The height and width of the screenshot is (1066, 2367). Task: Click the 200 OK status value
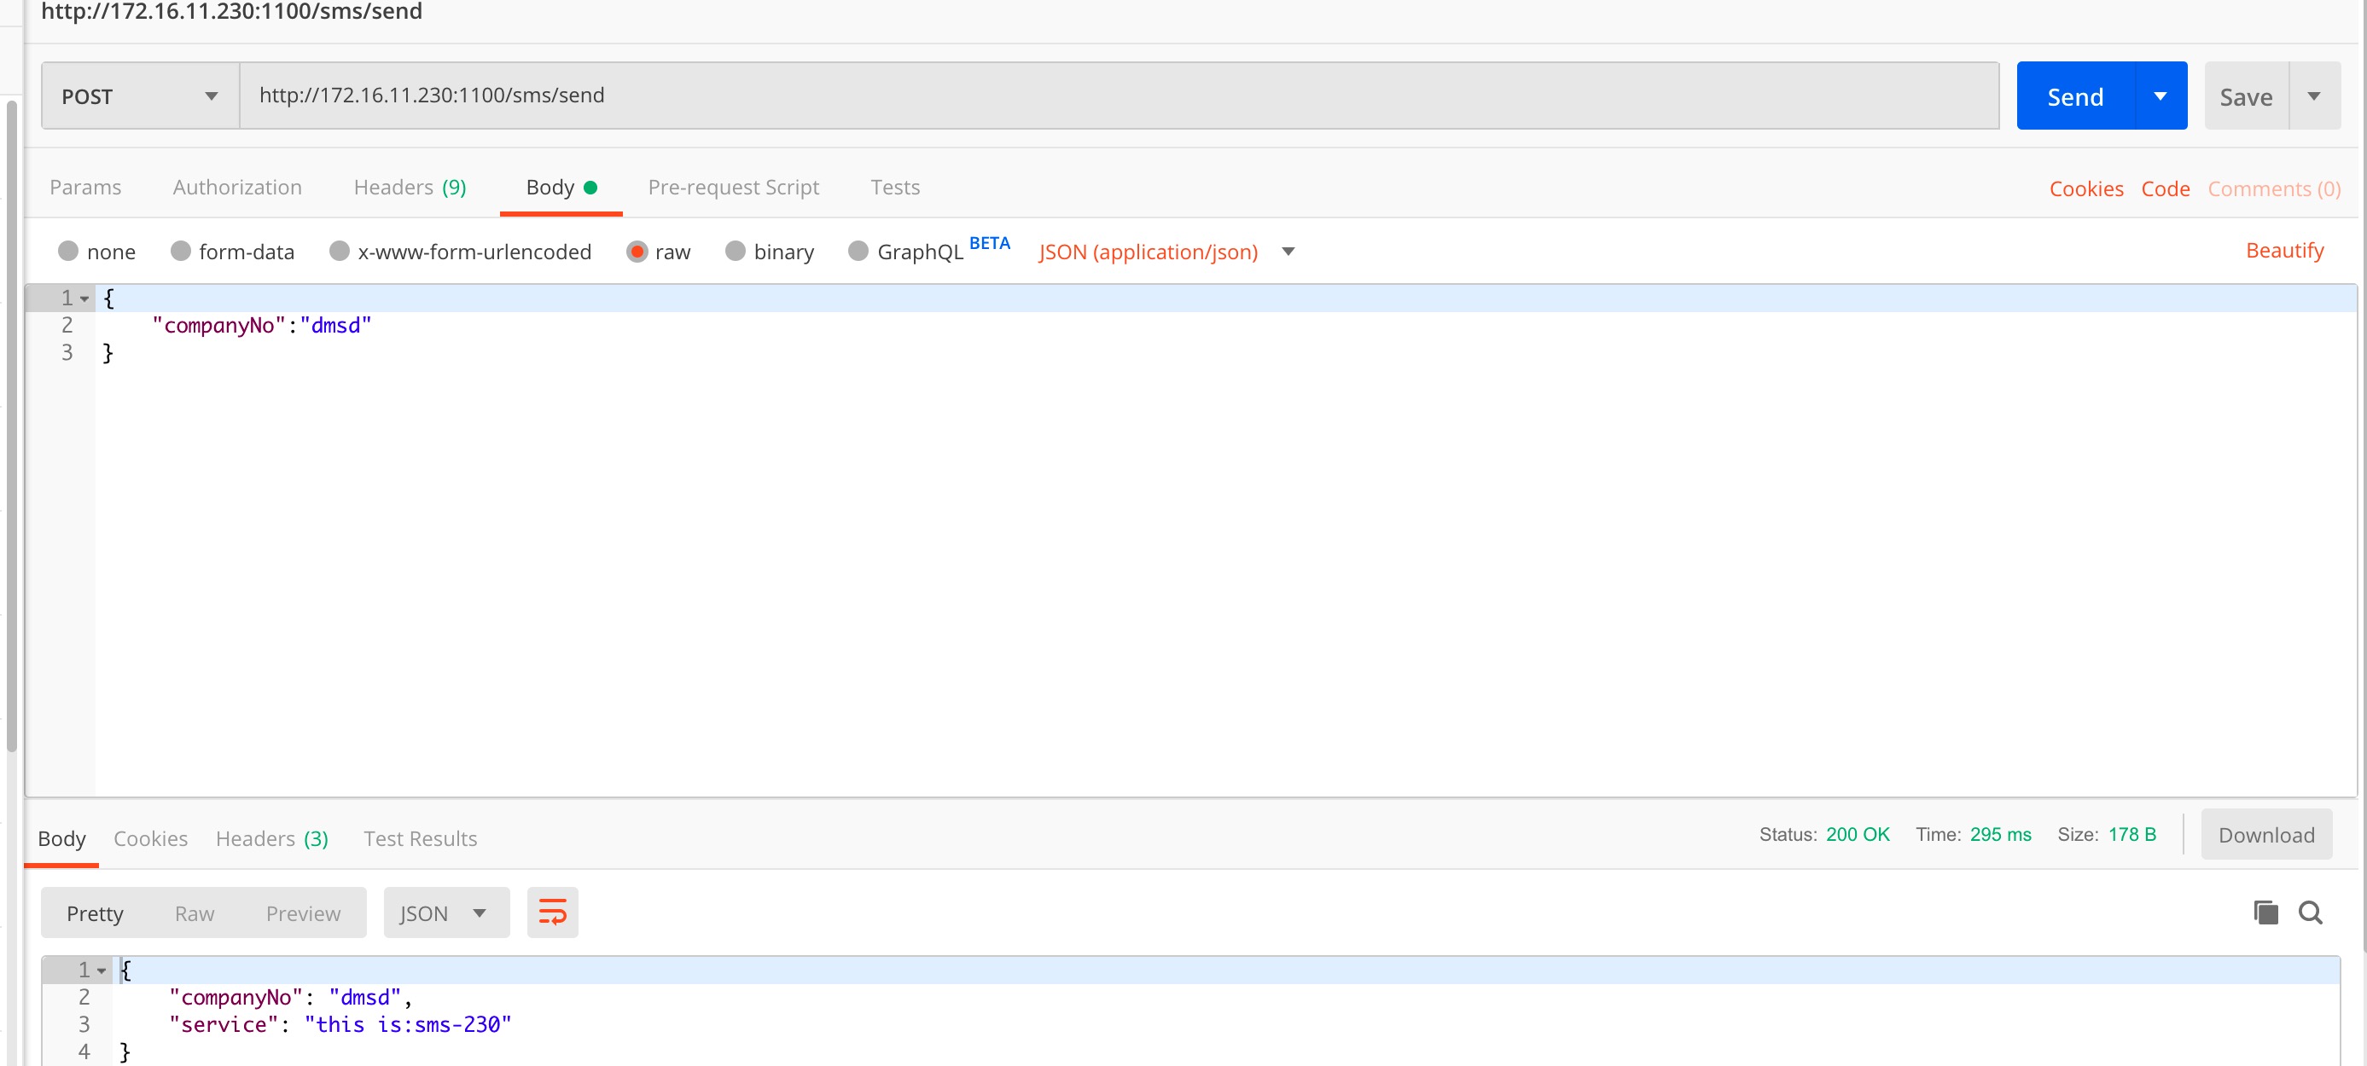pyautogui.click(x=1857, y=834)
